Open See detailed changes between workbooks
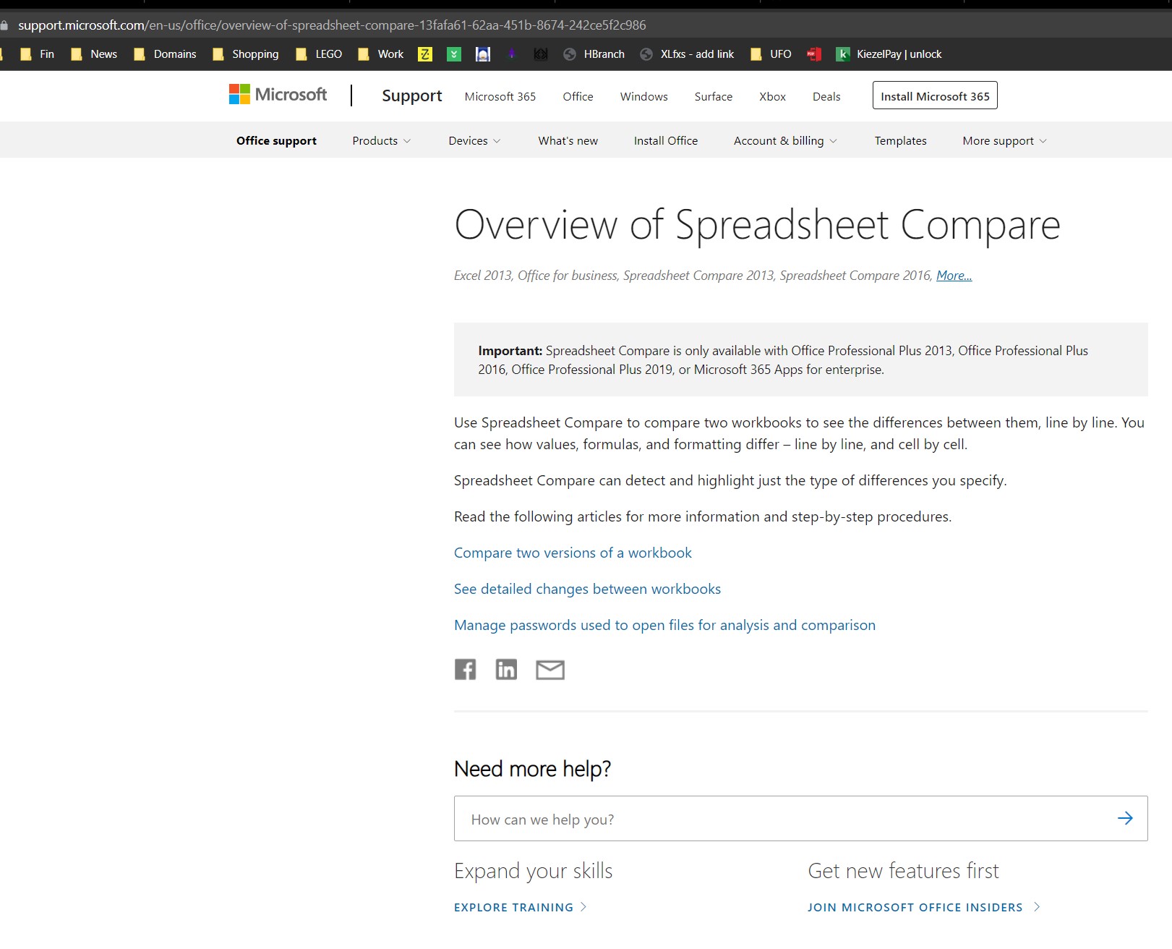The image size is (1172, 949). (587, 589)
